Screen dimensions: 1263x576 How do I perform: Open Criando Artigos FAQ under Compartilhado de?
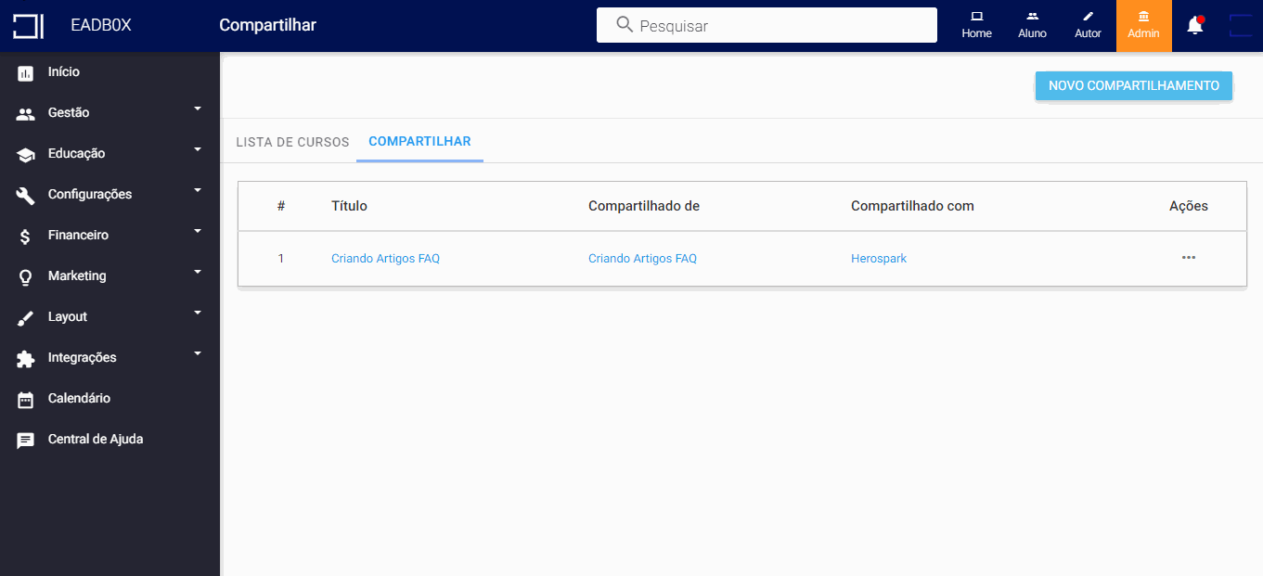tap(642, 259)
